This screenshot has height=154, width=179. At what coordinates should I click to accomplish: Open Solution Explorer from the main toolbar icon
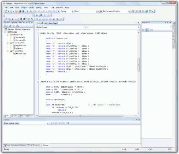(133, 12)
